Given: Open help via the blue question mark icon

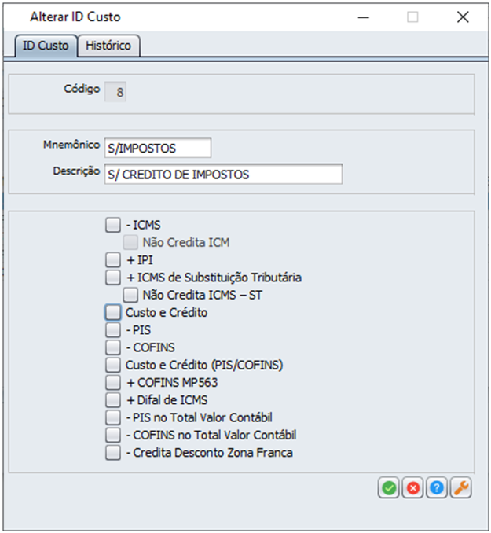Looking at the screenshot, I should pyautogui.click(x=437, y=487).
